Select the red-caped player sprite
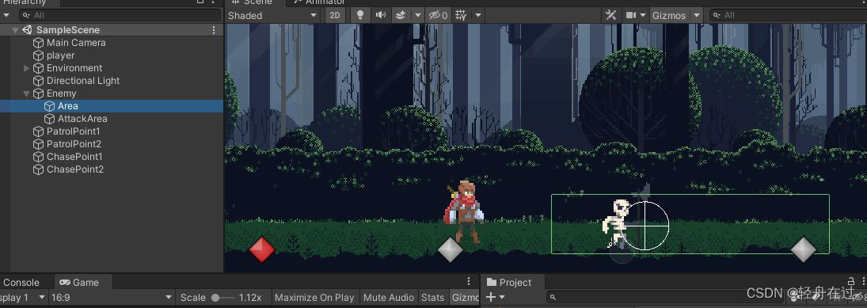Screen dimensions: 867x308 [465, 211]
